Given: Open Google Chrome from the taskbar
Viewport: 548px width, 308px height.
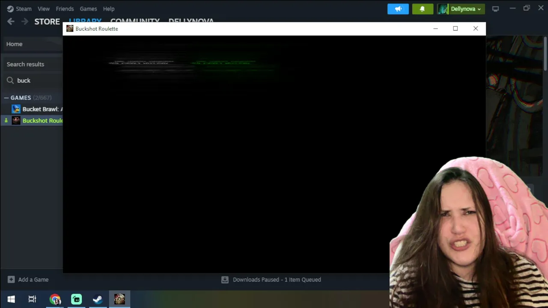Looking at the screenshot, I should 55,299.
